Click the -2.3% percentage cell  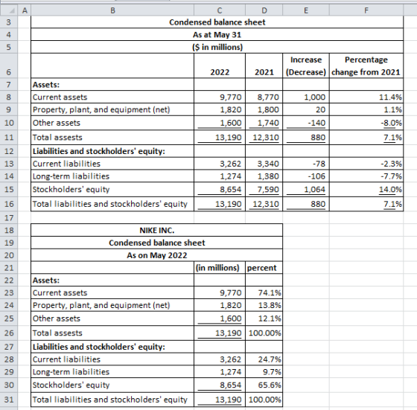click(366, 164)
